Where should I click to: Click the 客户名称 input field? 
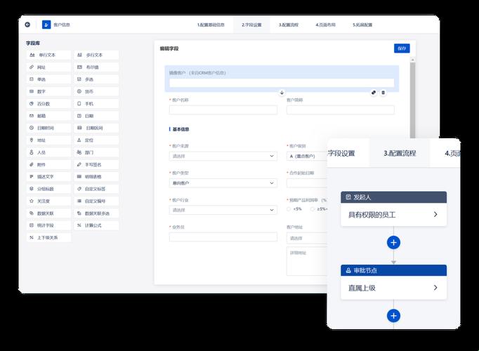pos(223,110)
